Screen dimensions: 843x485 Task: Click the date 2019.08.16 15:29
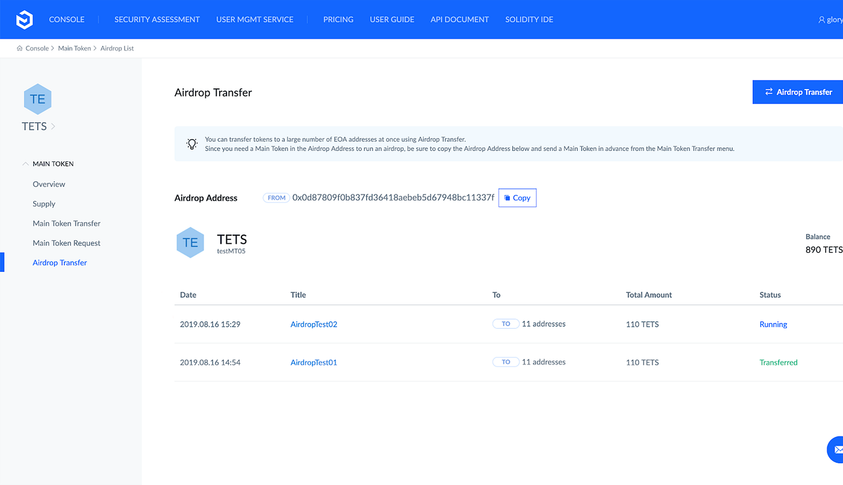coord(210,324)
